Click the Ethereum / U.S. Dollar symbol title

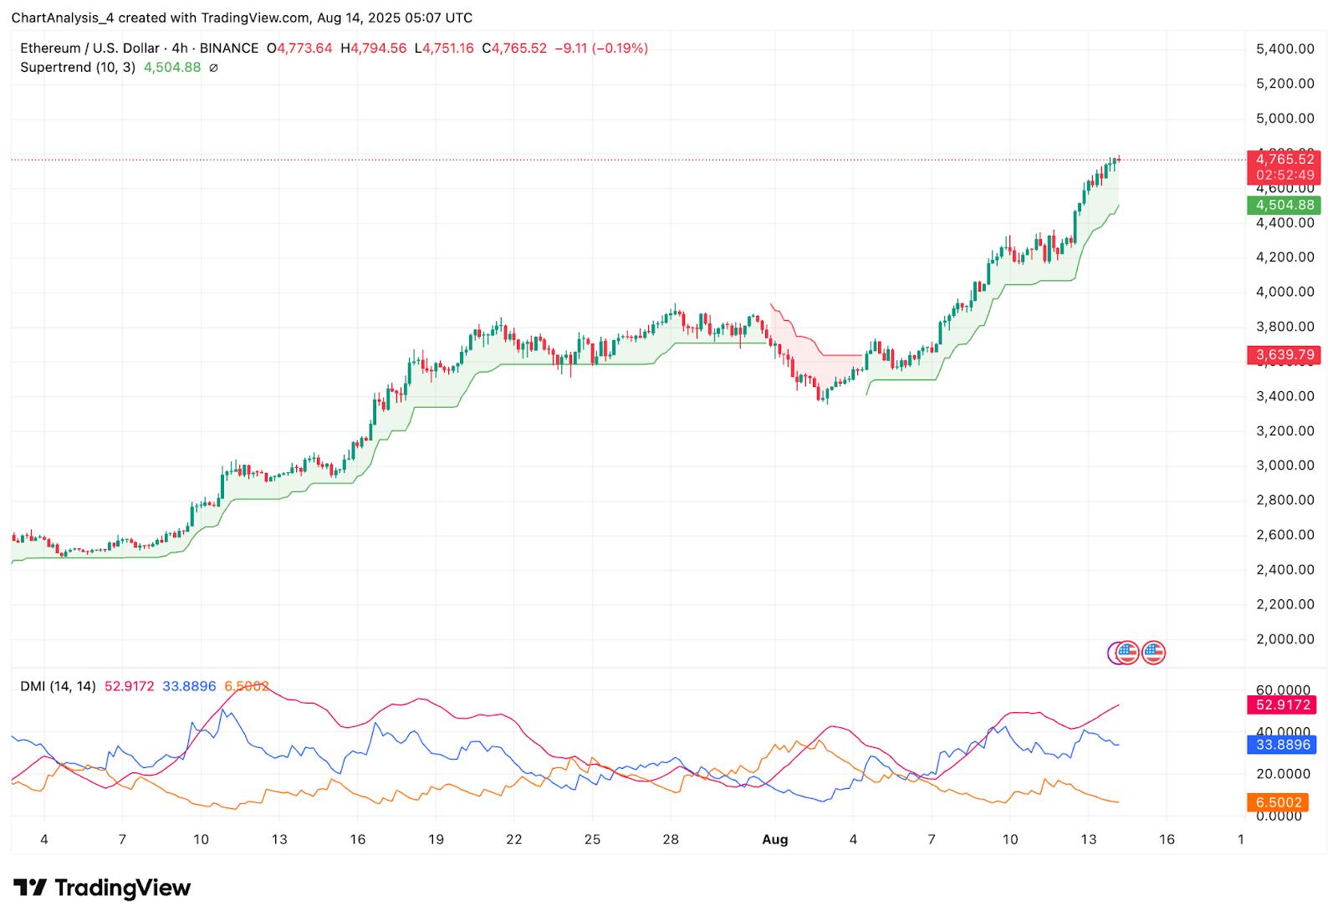point(89,48)
